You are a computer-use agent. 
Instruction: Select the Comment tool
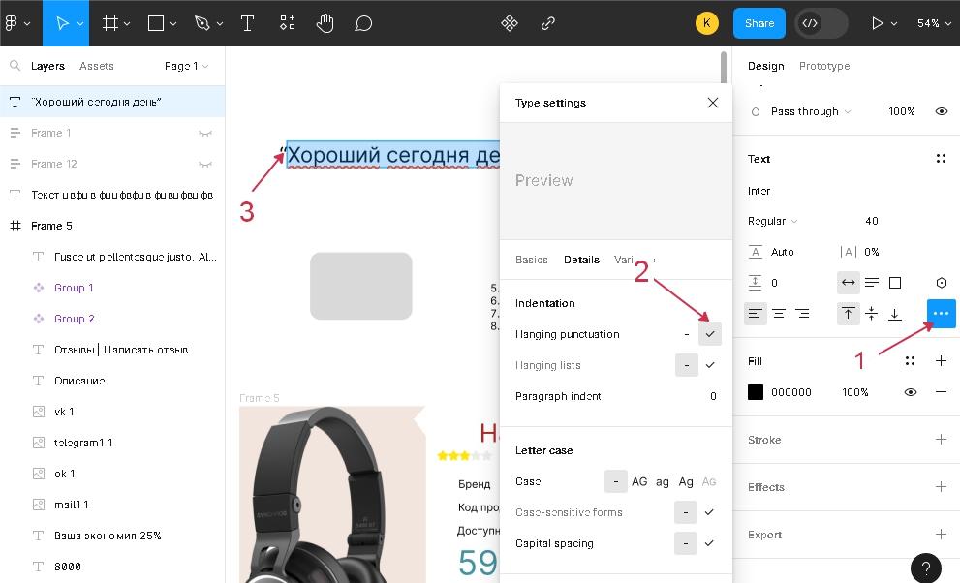click(363, 23)
